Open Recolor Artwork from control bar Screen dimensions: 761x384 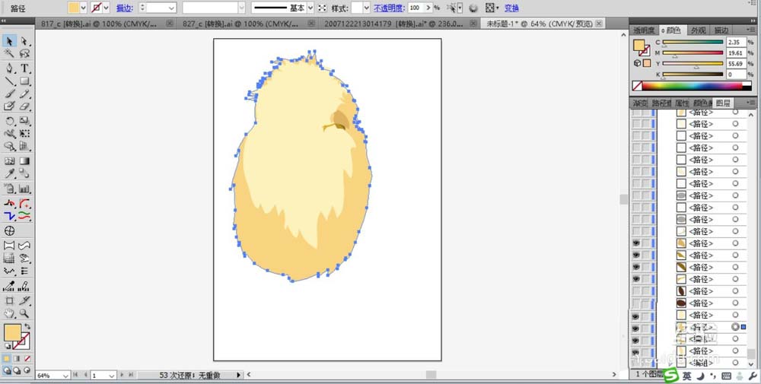coord(473,8)
